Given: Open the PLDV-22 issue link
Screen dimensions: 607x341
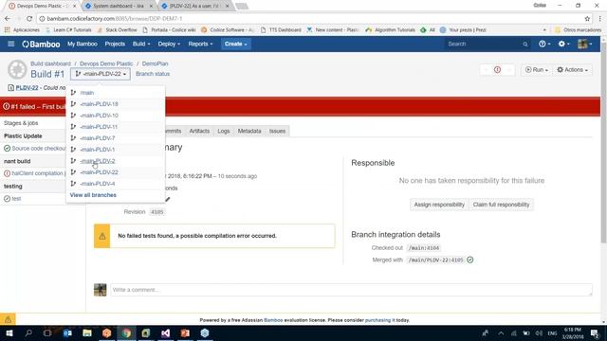Looking at the screenshot, I should tap(27, 88).
